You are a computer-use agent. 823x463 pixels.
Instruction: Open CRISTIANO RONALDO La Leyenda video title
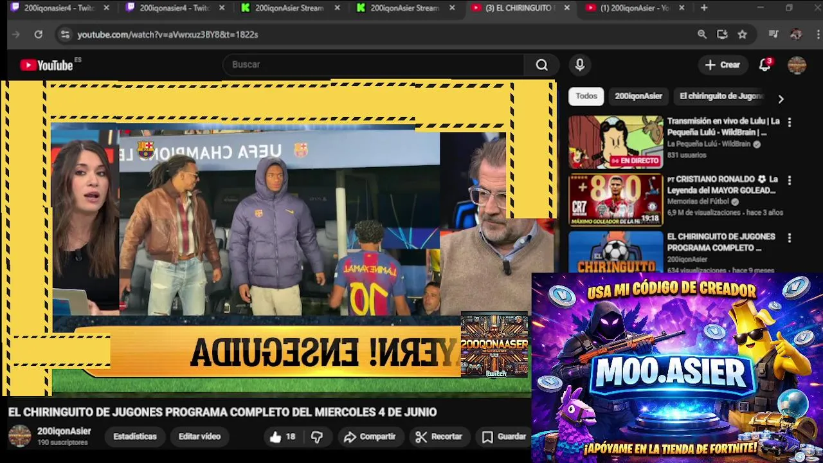(x=723, y=185)
